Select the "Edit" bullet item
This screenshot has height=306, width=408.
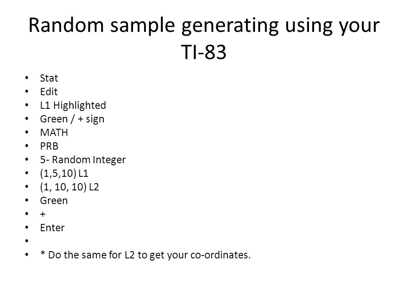pyautogui.click(x=48, y=92)
